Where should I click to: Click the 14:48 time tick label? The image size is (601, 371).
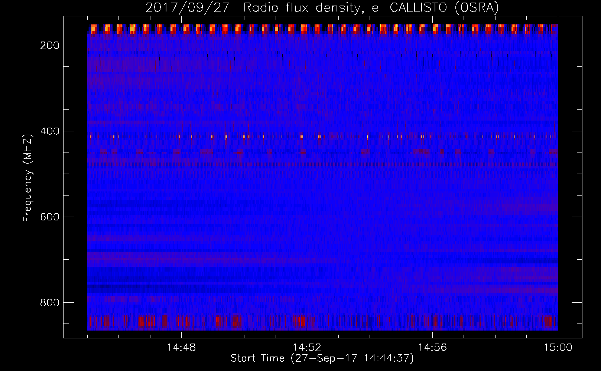tap(181, 348)
